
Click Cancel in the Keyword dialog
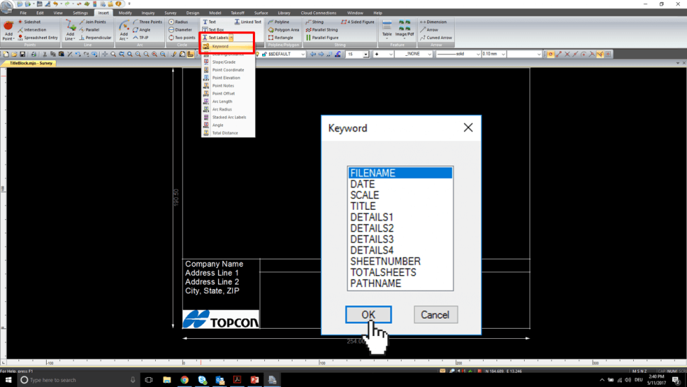pos(435,315)
